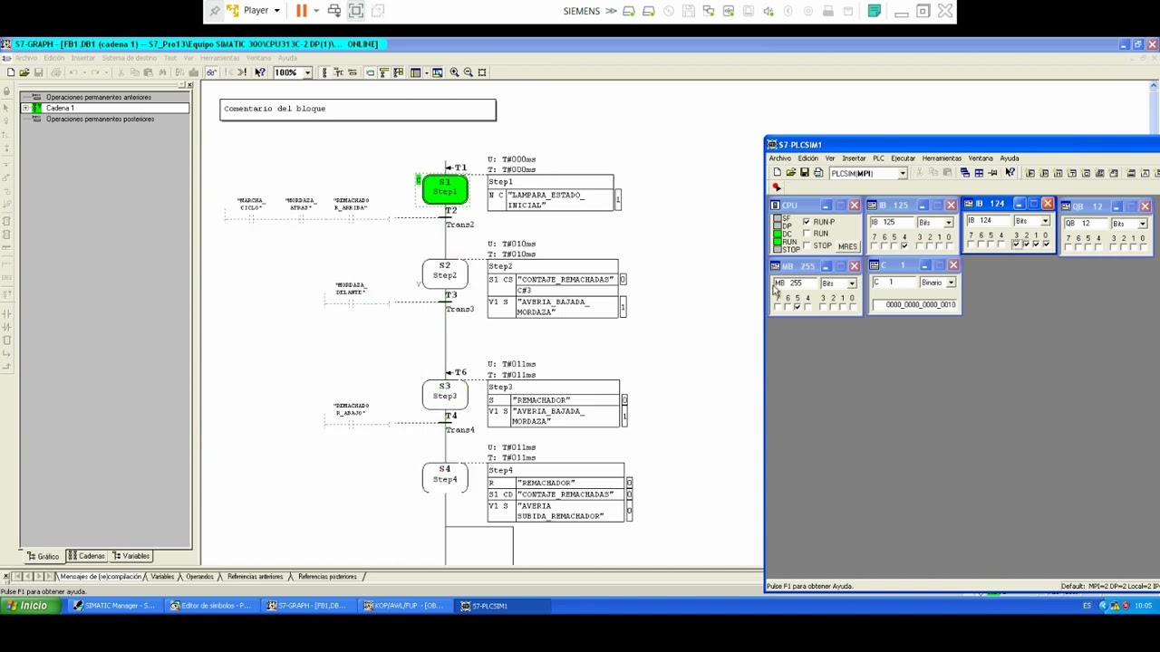Switch to the Variables tab beside Cadenas
Image resolution: width=1160 pixels, height=652 pixels.
click(131, 556)
